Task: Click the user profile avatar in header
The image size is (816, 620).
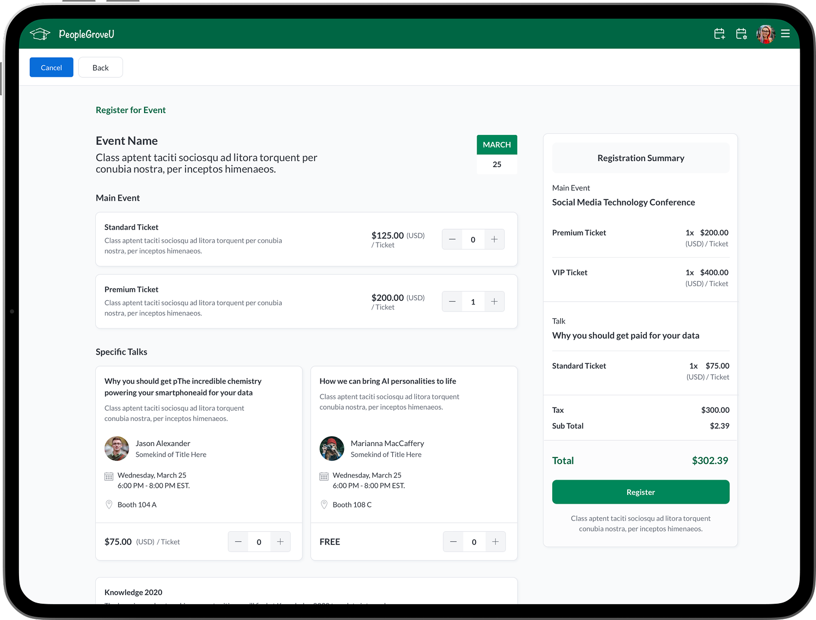Action: [765, 34]
